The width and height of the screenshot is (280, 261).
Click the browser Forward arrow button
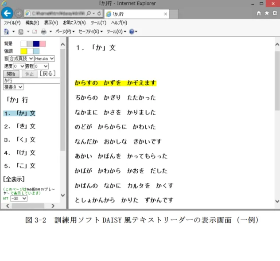pyautogui.click(x=19, y=13)
